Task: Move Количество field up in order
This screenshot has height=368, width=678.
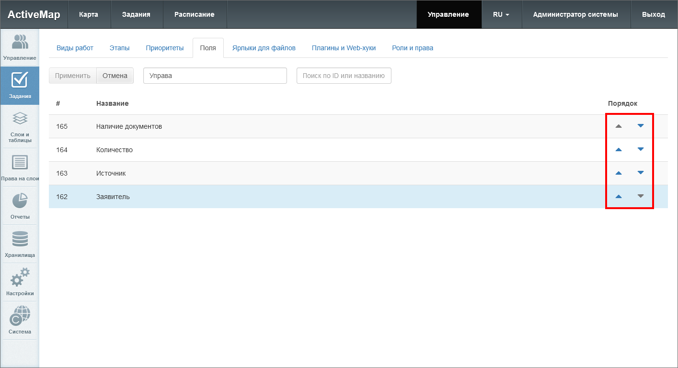Action: click(x=618, y=150)
